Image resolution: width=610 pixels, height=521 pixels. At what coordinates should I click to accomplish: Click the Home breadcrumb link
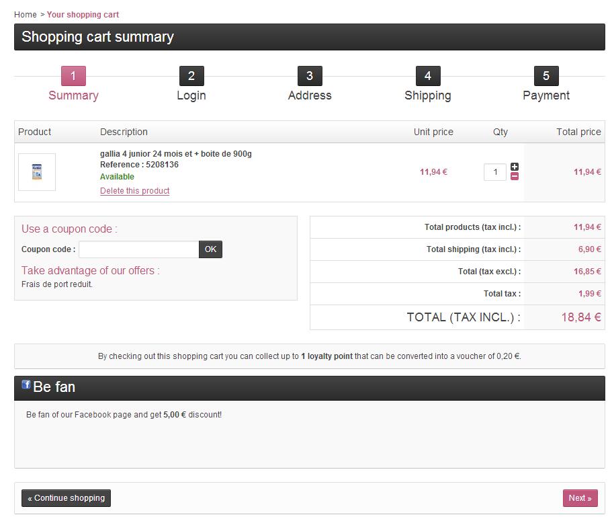[26, 15]
